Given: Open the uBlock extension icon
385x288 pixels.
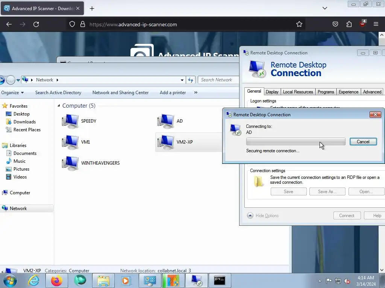Looking at the screenshot, I should point(363,24).
